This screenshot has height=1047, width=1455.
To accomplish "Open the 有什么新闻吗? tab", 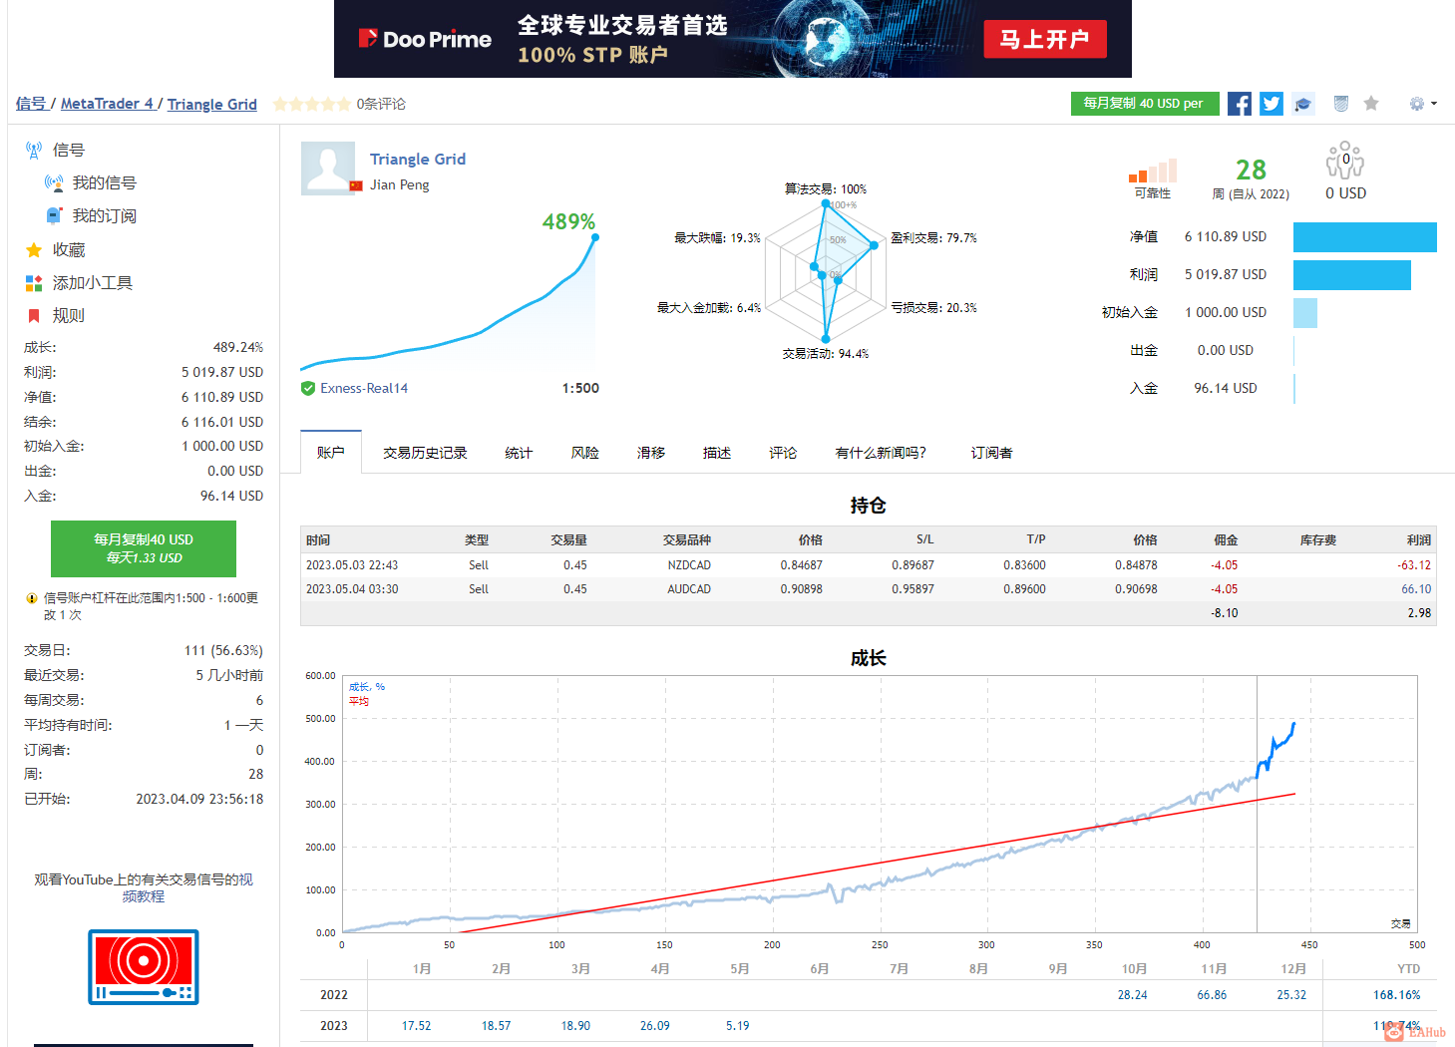I will click(881, 453).
